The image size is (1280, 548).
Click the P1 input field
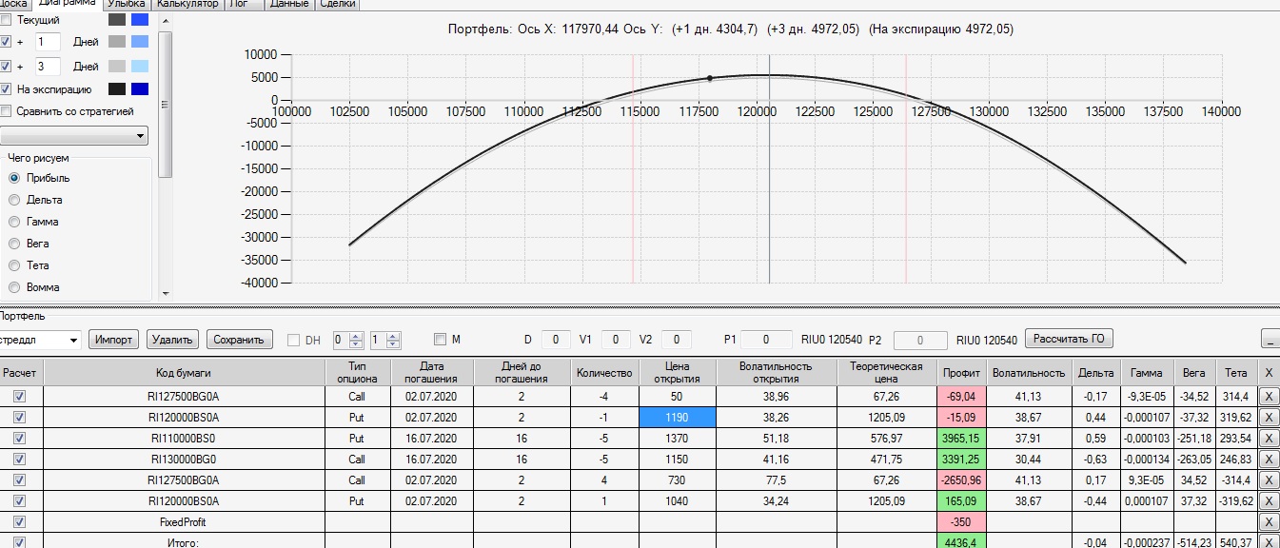click(766, 340)
